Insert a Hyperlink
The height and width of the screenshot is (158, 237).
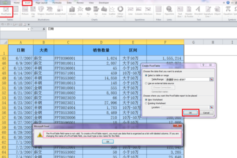pos(169,11)
